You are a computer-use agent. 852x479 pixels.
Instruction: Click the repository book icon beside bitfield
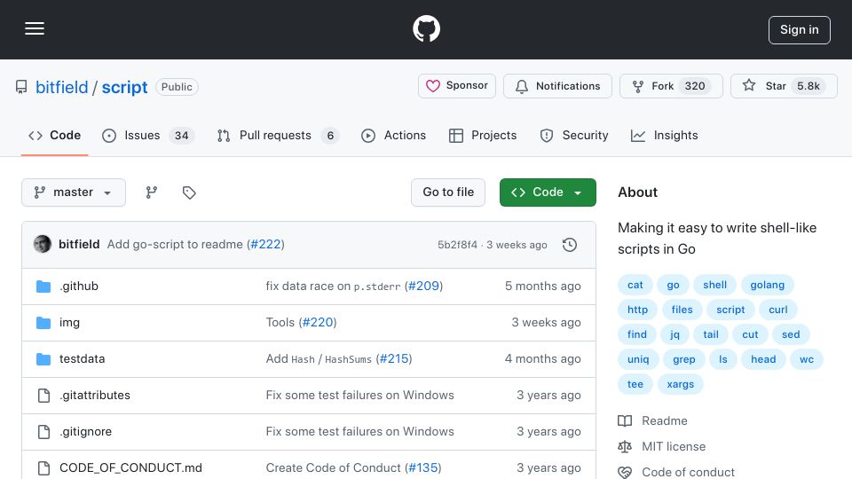(21, 87)
